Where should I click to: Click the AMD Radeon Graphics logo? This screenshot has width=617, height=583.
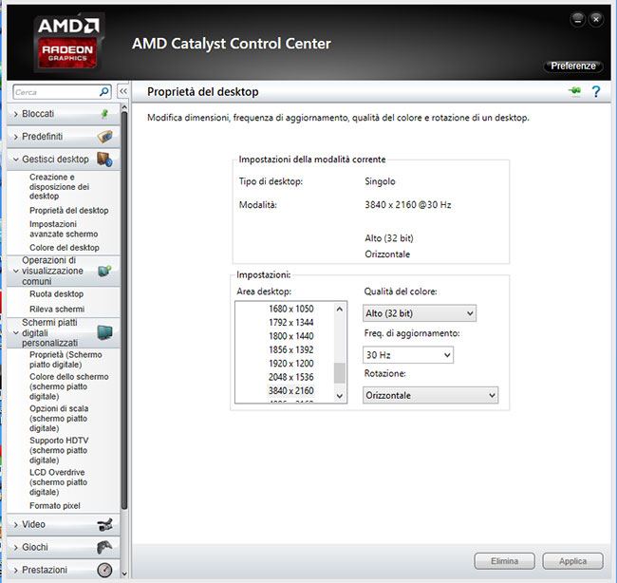pyautogui.click(x=67, y=42)
